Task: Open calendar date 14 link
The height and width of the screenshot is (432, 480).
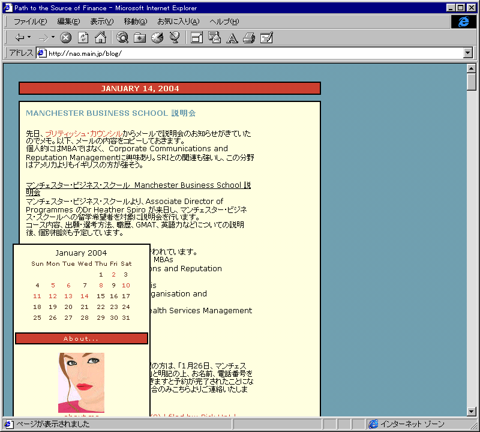Action: tap(85, 296)
